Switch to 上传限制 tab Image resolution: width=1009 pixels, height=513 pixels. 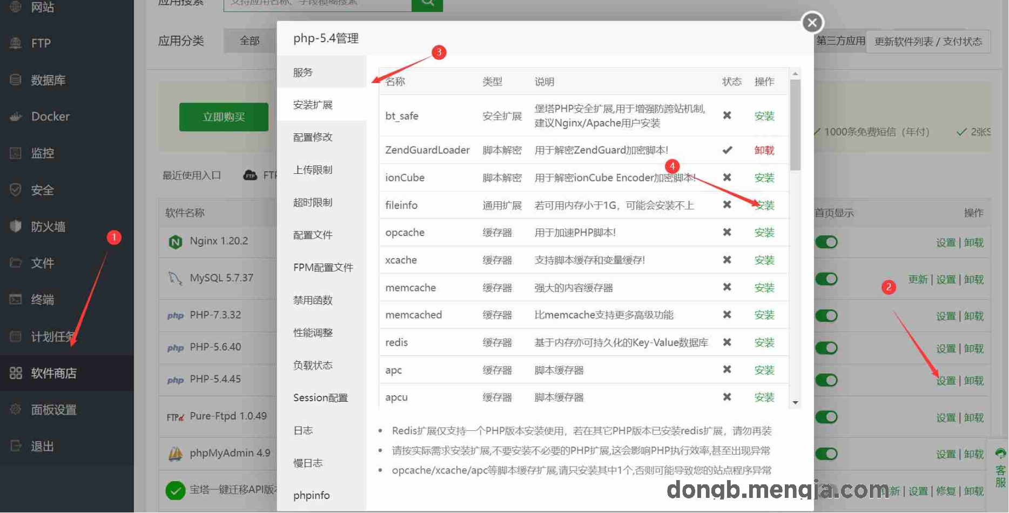click(321, 170)
